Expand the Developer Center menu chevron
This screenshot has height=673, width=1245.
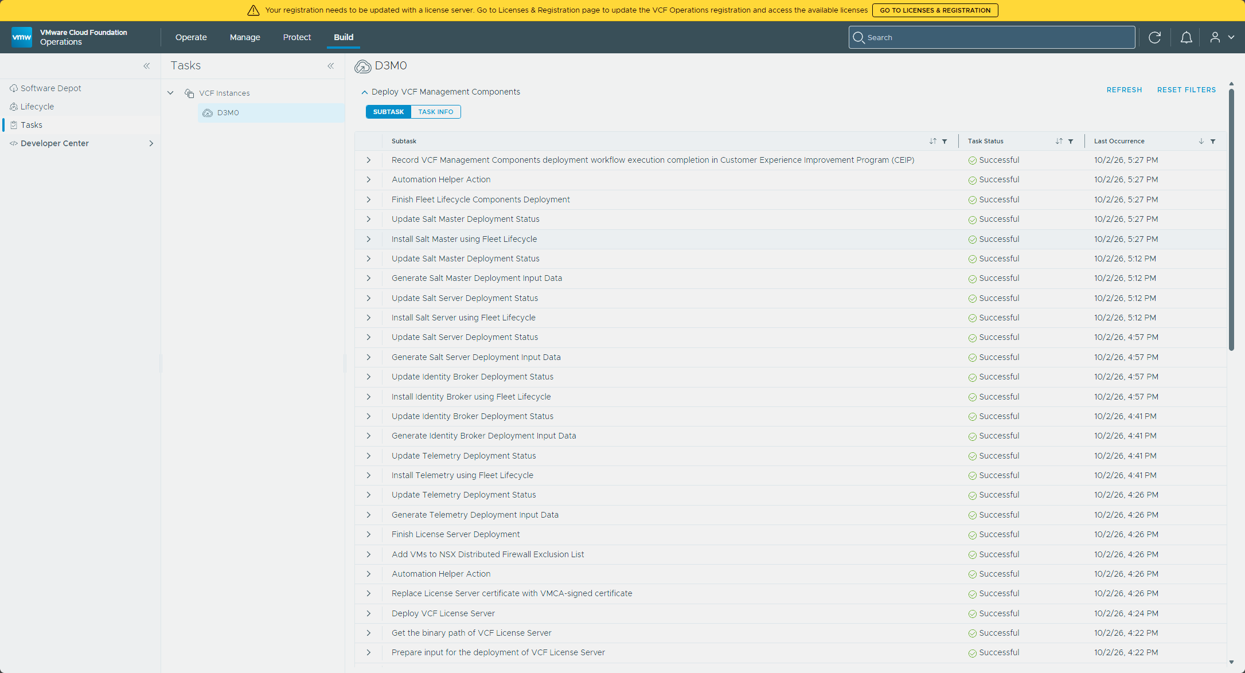(151, 143)
